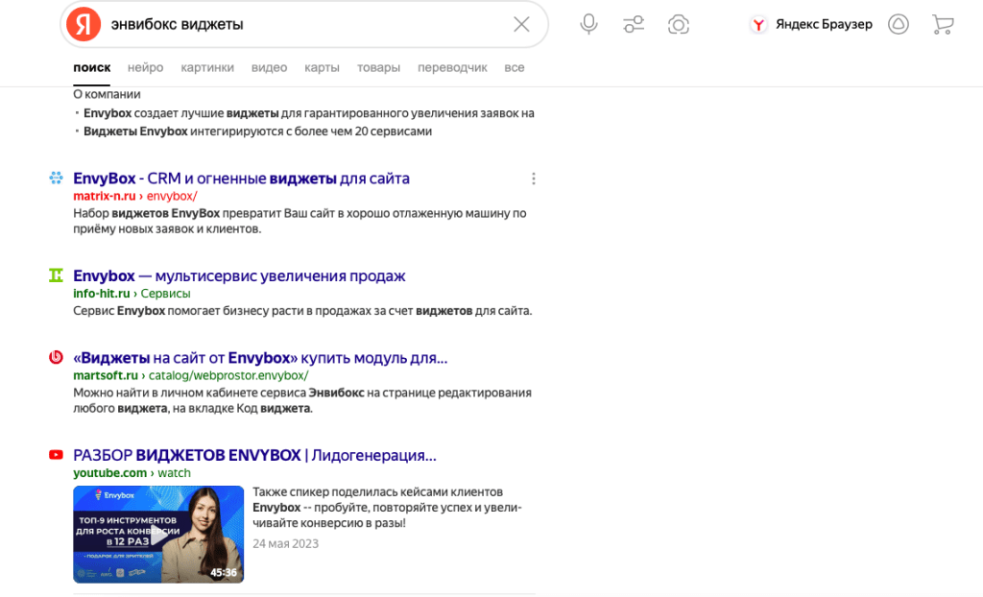Click the YouTube favicon icon
Viewport: 983px width, 597px height.
(56, 455)
